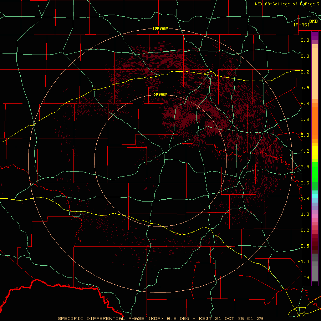Click the TH label beside the color bar
Image resolution: width=321 pixels, height=321 pixels.
[x=306, y=278]
